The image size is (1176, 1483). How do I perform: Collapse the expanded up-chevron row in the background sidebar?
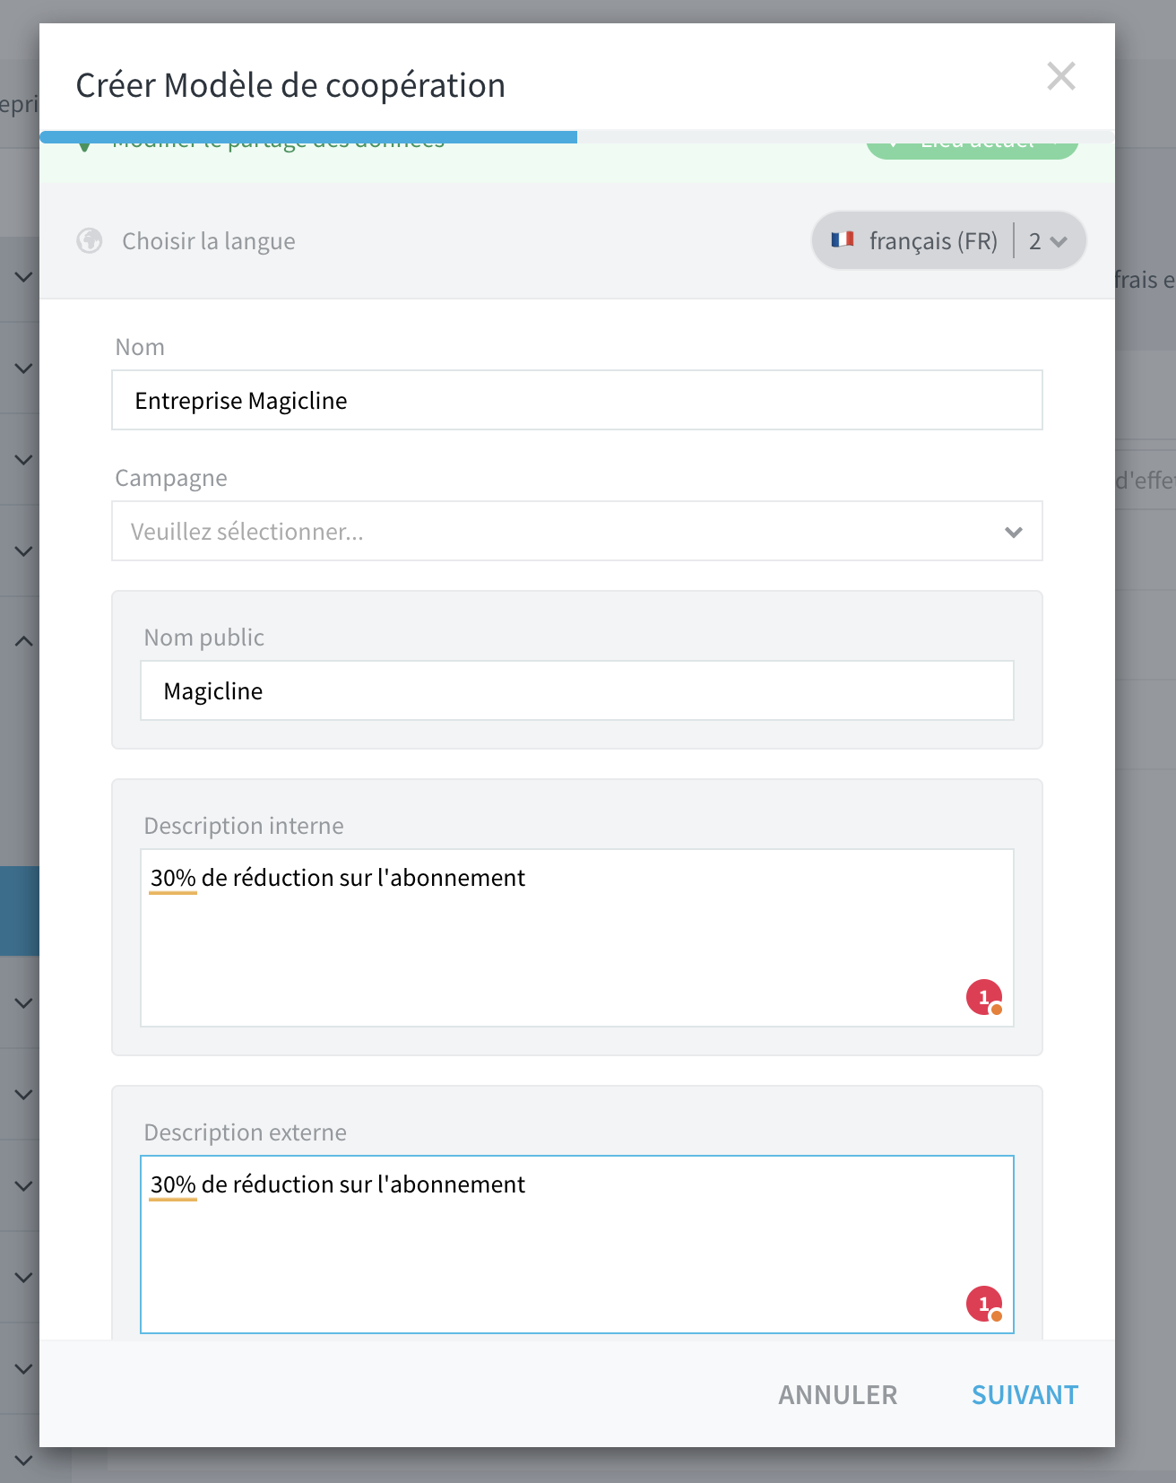[24, 641]
